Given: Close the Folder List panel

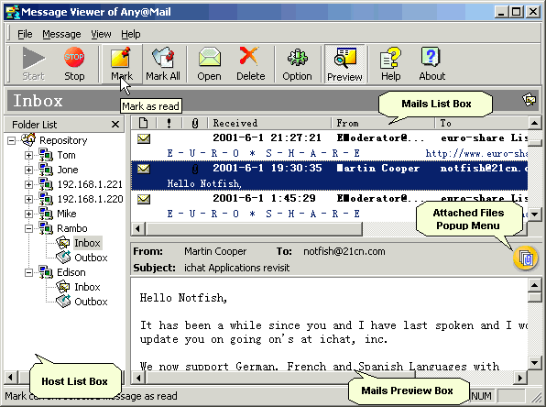Looking at the screenshot, I should pyautogui.click(x=115, y=125).
